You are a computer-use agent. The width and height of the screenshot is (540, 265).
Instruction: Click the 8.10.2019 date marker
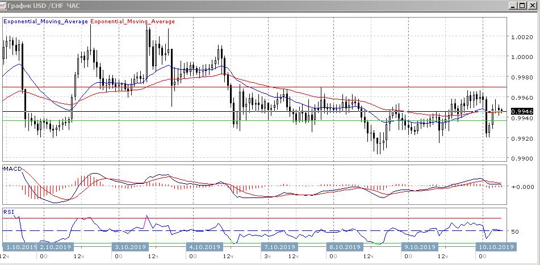pos(345,247)
